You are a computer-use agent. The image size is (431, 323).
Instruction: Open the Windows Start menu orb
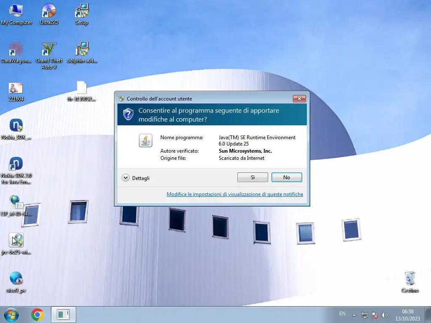pos(11,315)
